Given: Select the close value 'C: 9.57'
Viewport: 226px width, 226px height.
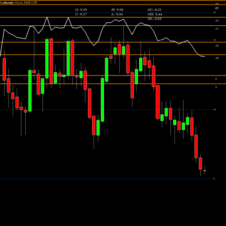Looking at the screenshot, I should point(81,14).
